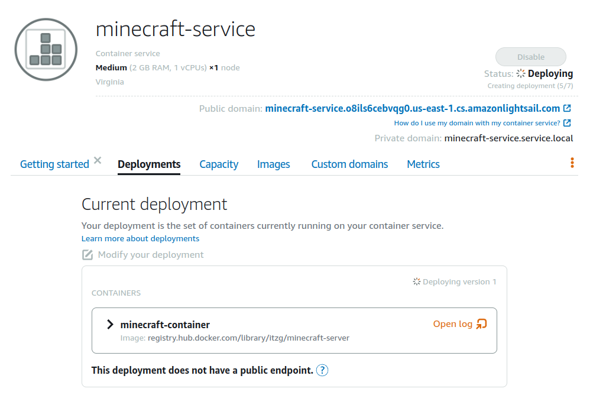Click Modify your deployment link
593x395 pixels.
(151, 255)
